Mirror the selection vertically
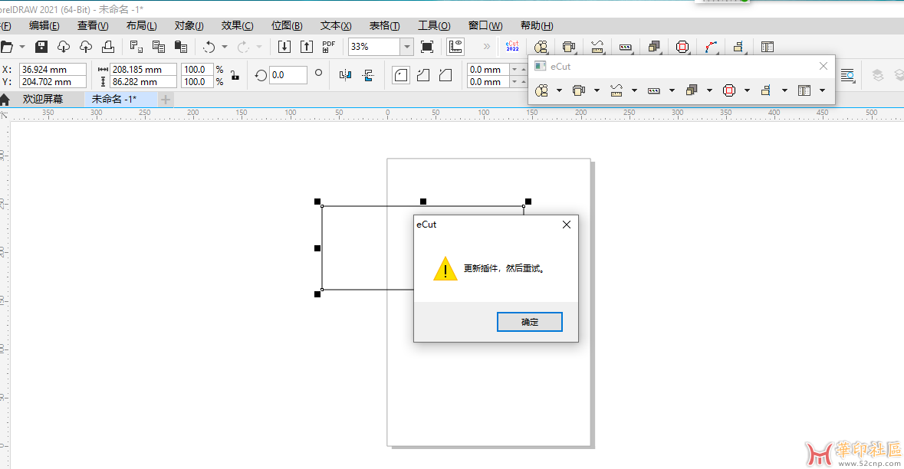Viewport: 904px width, 469px height. pyautogui.click(x=368, y=75)
